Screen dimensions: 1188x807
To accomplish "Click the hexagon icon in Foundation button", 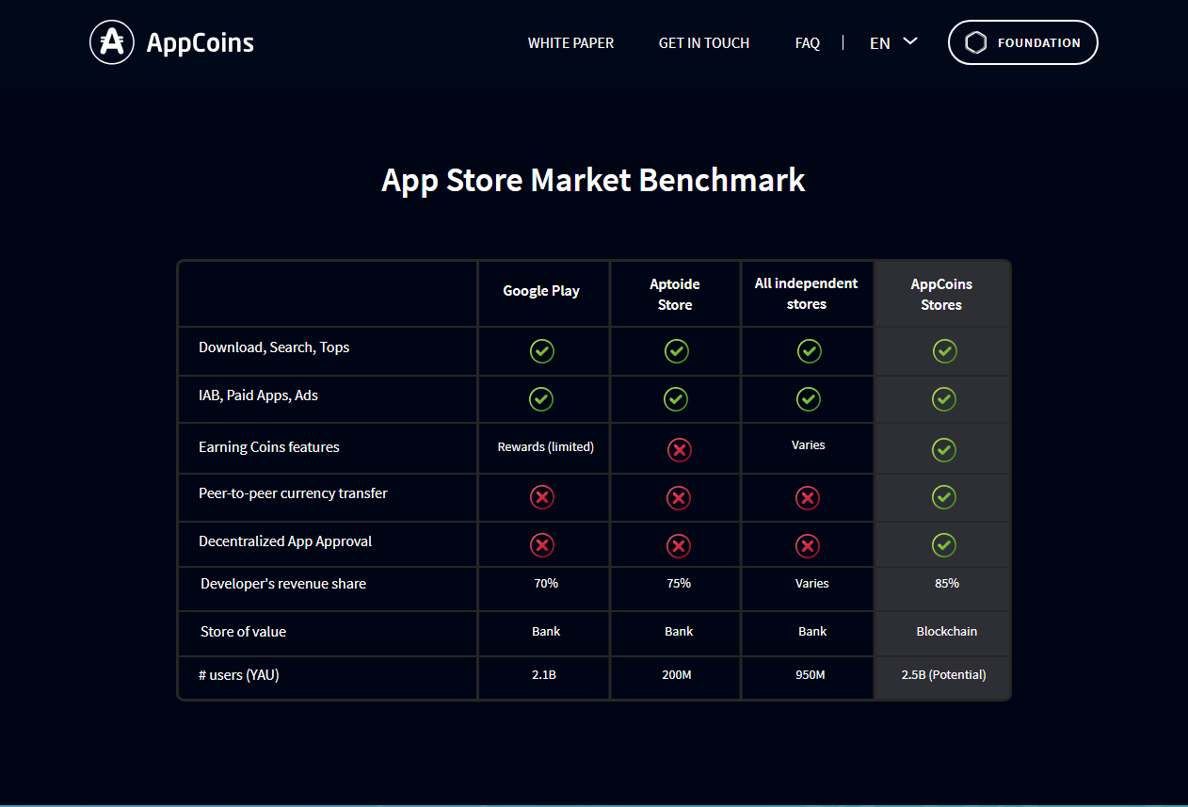I will point(976,42).
